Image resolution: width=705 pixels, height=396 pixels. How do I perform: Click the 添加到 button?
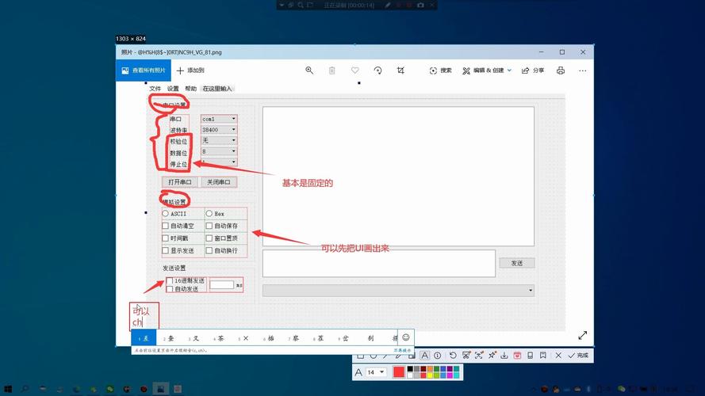[x=190, y=70]
